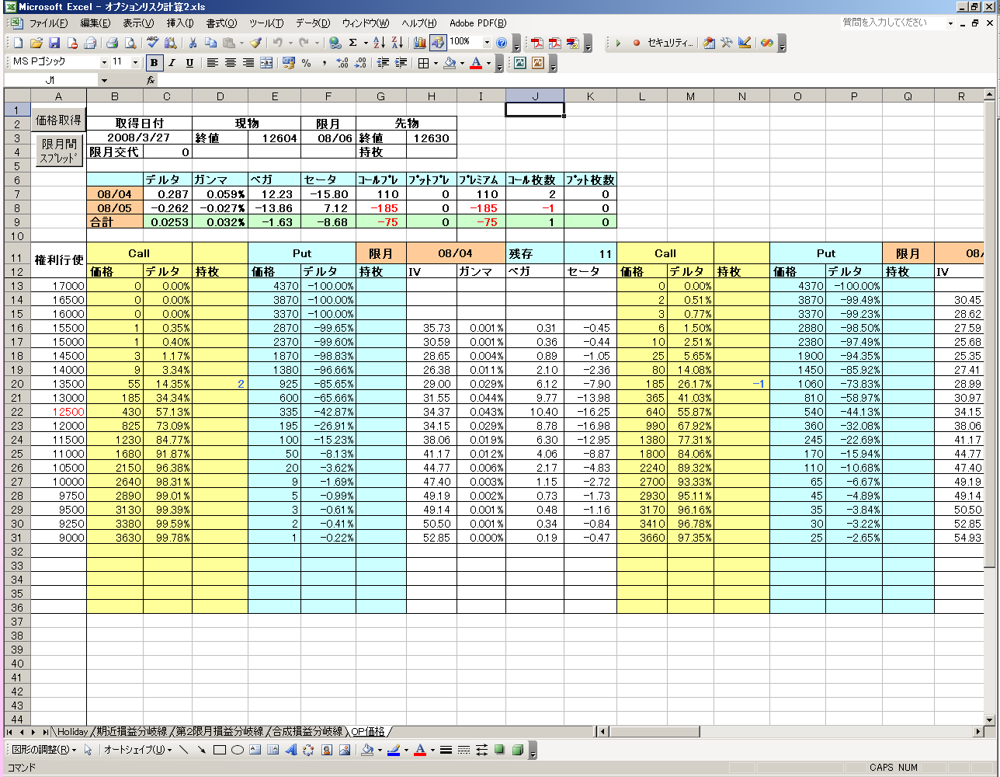Merge and center the selected cells
The image size is (1000, 777).
click(266, 63)
